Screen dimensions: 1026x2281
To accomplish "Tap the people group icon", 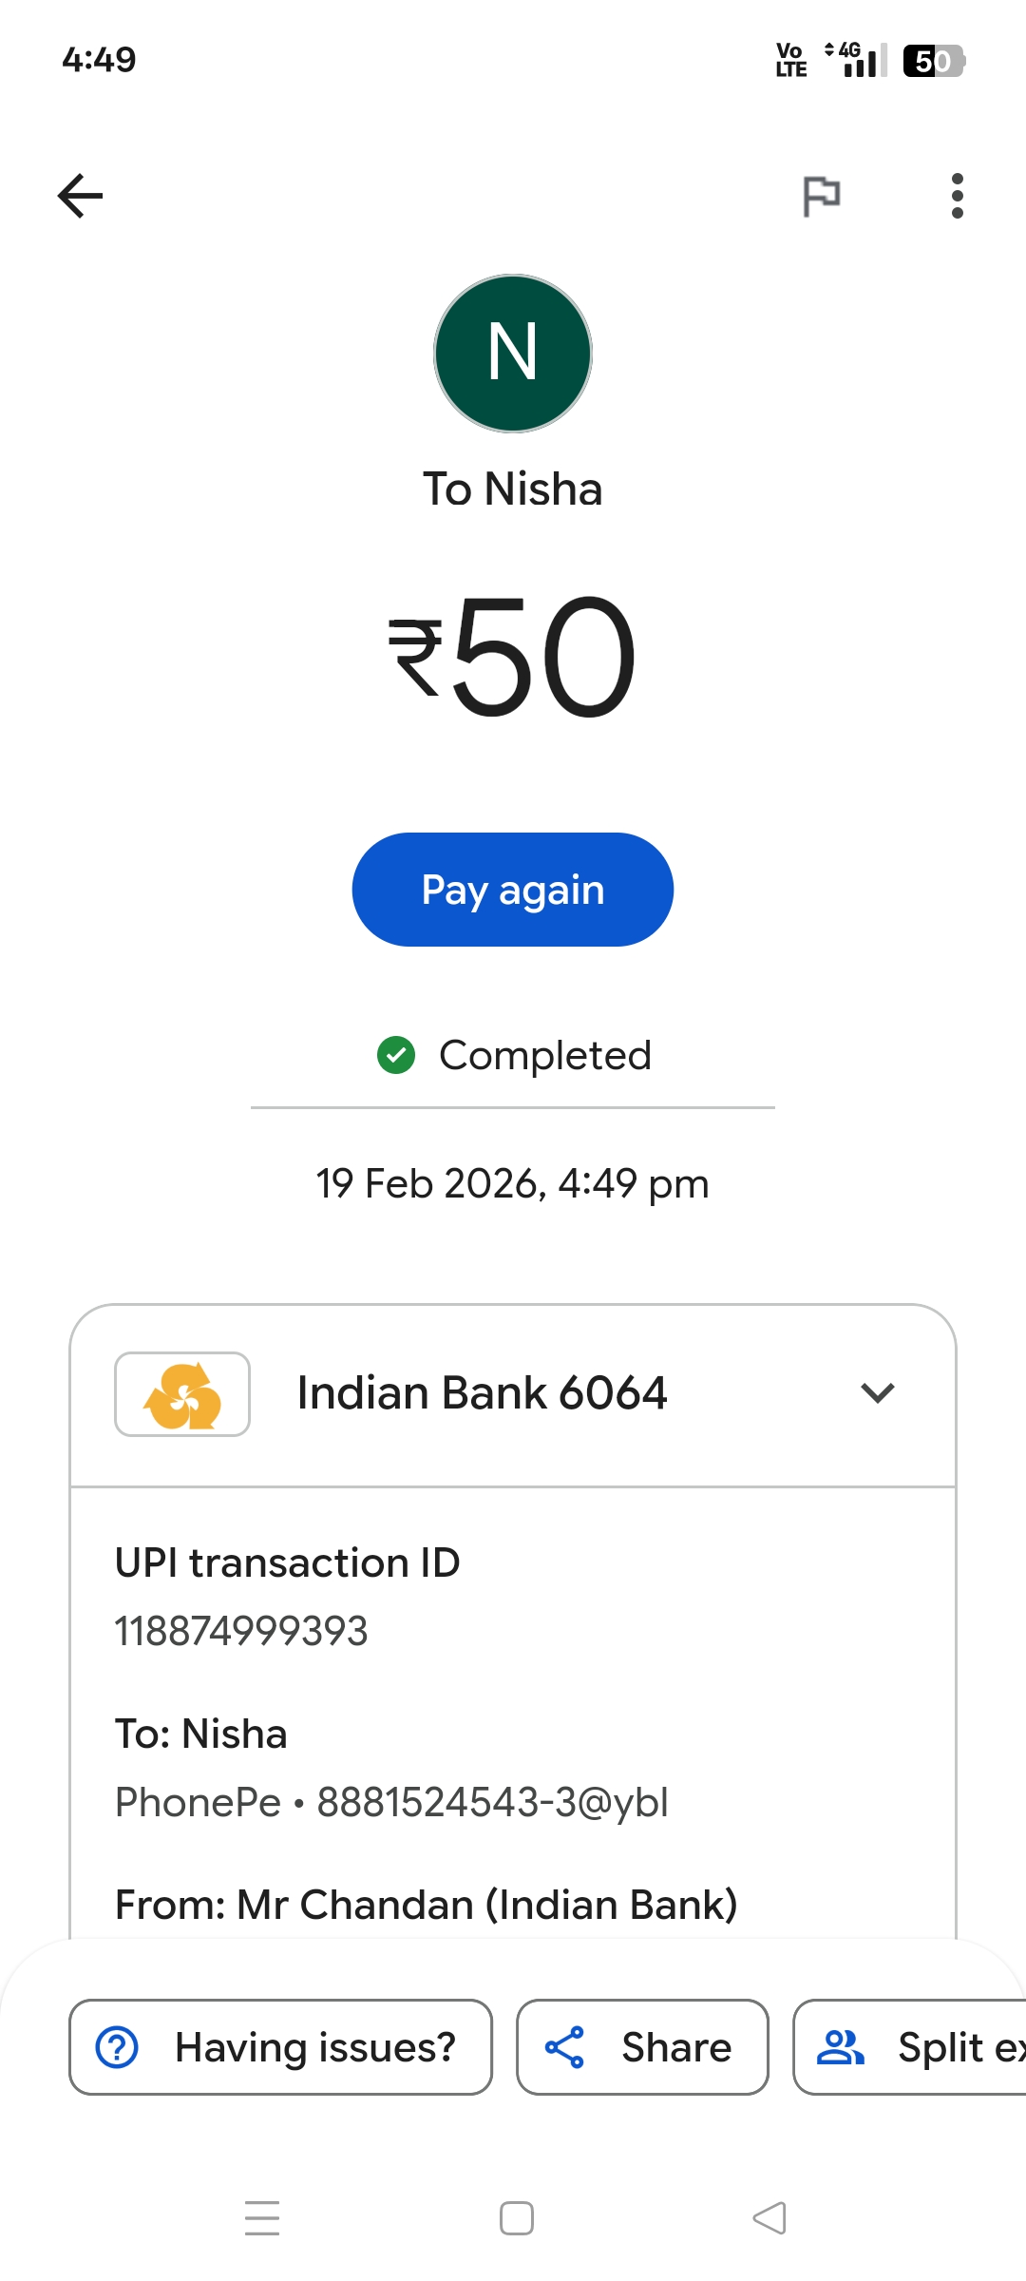I will click(841, 2047).
